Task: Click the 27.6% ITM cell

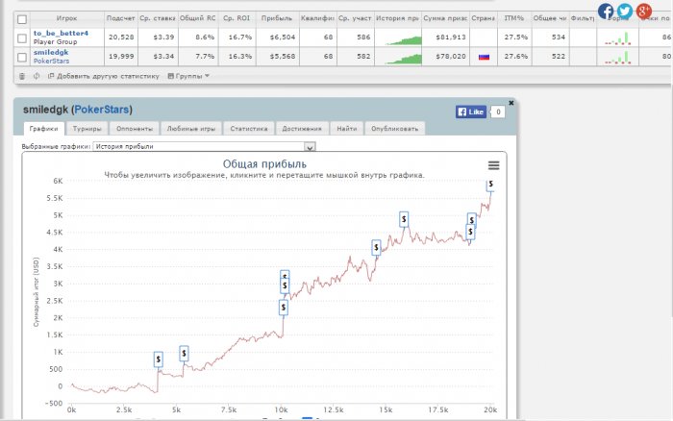Action: tap(515, 56)
